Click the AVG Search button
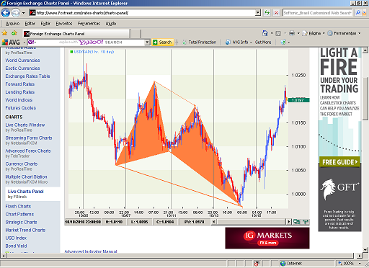This screenshot has width=369, height=268. 163,43
